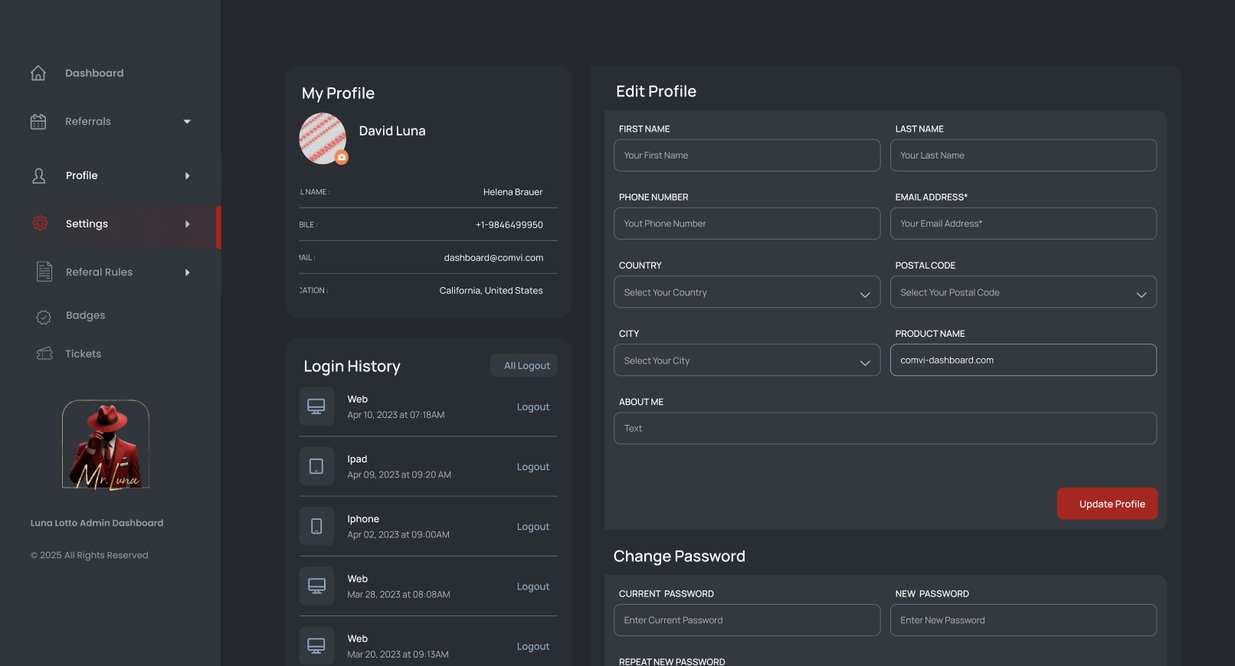Click the Tickets icon in sidebar
The width and height of the screenshot is (1235, 666).
coord(44,354)
